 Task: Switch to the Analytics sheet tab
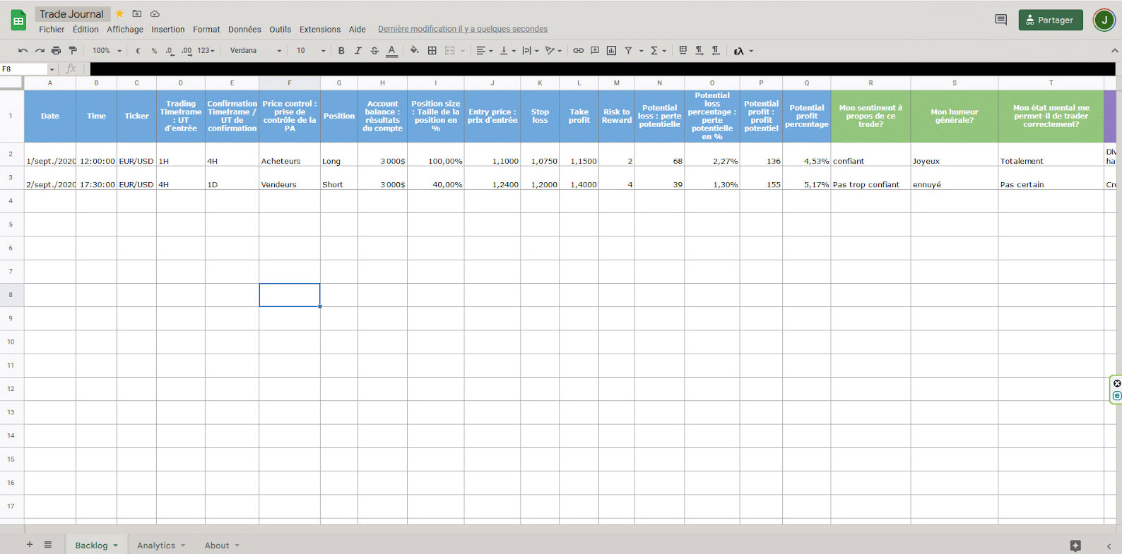pyautogui.click(x=161, y=546)
